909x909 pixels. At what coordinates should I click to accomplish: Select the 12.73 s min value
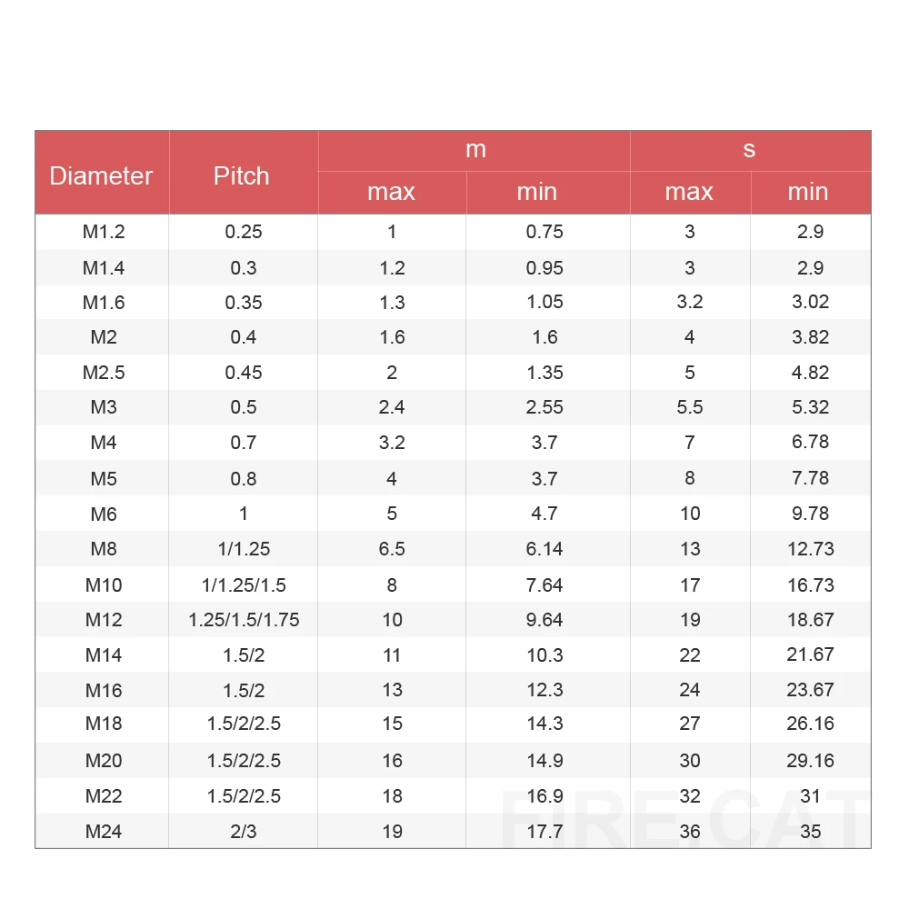[x=810, y=549]
